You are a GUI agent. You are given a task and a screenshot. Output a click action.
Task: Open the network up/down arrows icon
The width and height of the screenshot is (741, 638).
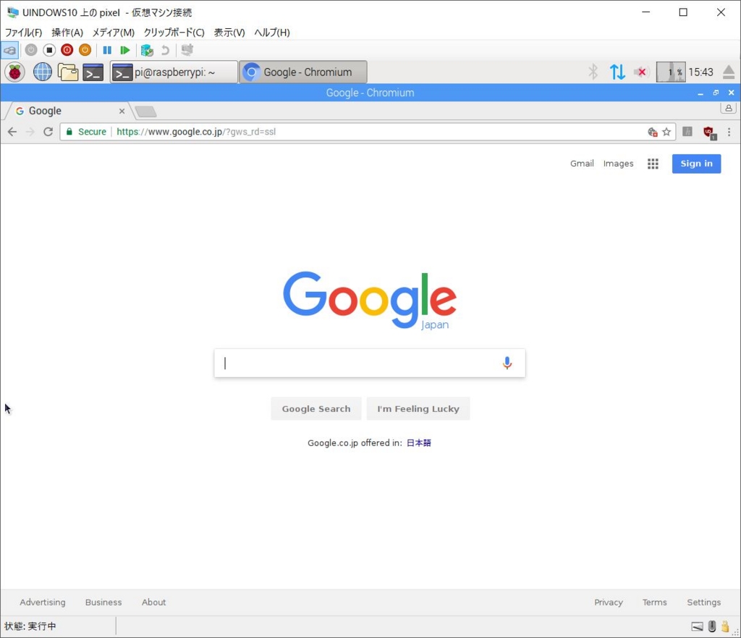617,72
